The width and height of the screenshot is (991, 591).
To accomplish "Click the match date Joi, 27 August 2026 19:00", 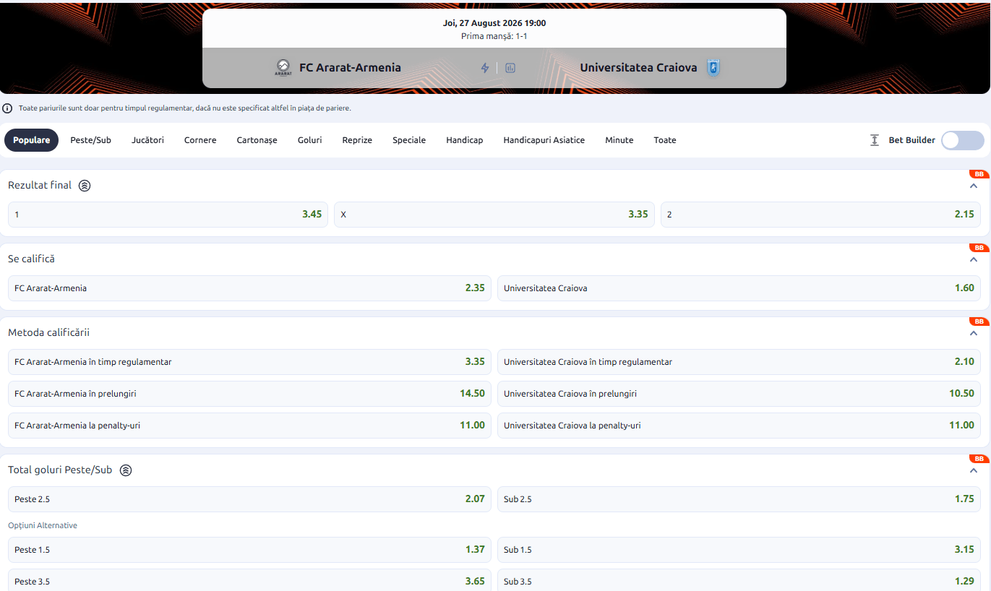I will [x=494, y=23].
